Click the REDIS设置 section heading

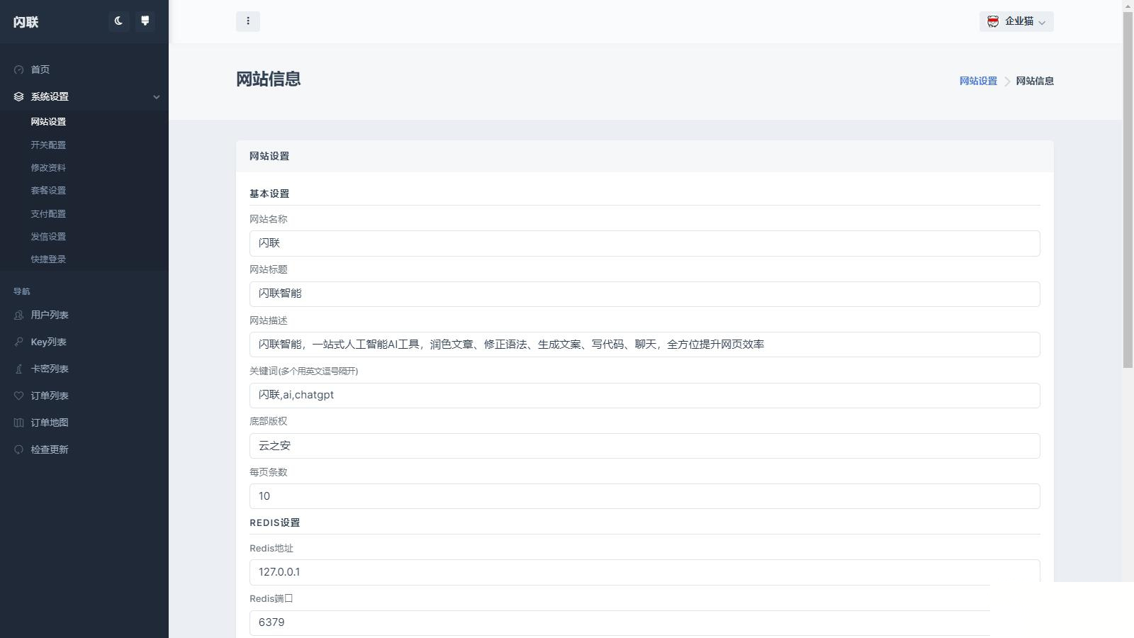275,522
